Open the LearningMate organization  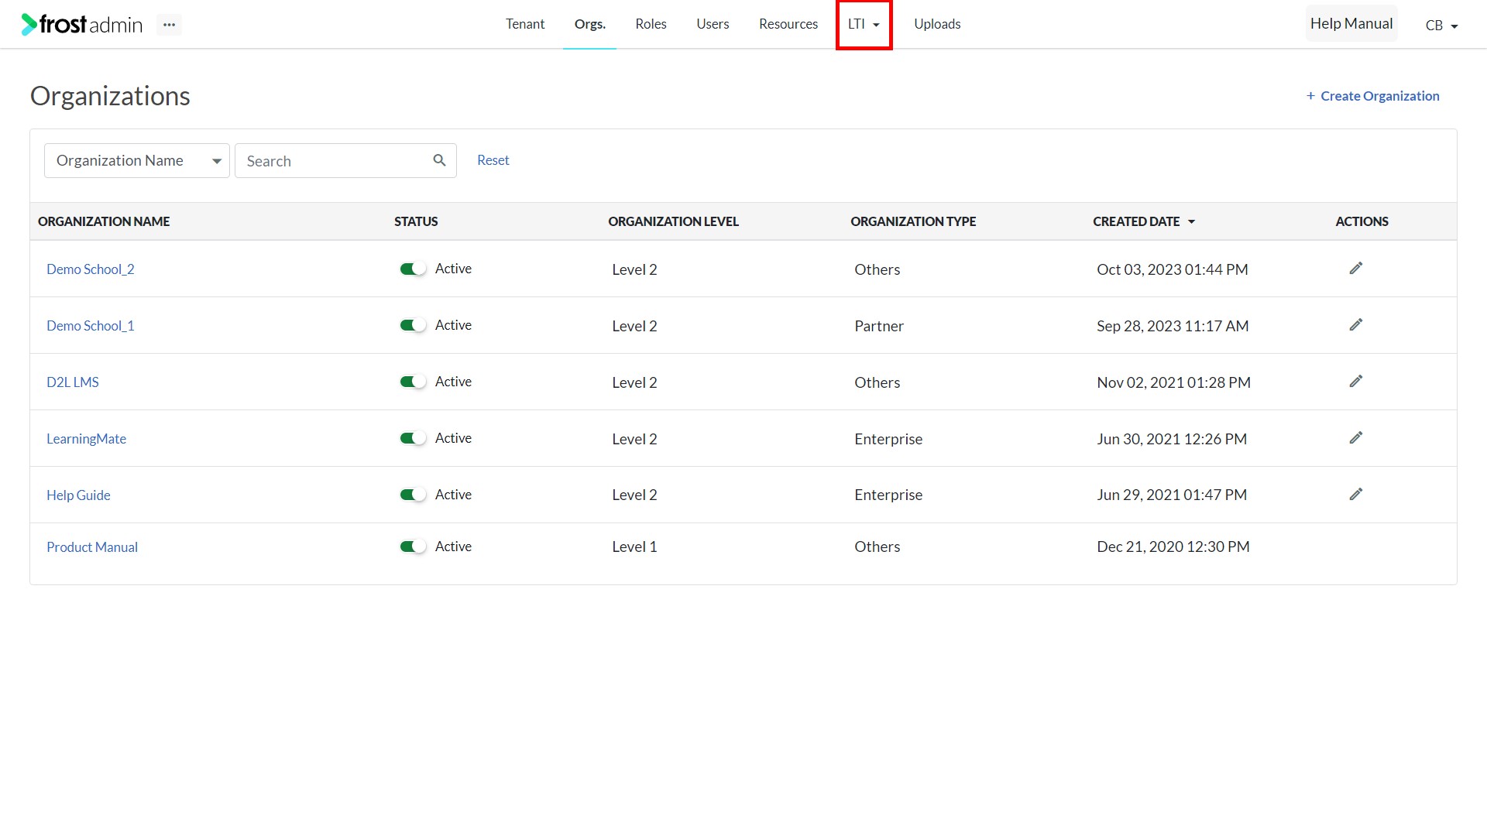point(86,439)
